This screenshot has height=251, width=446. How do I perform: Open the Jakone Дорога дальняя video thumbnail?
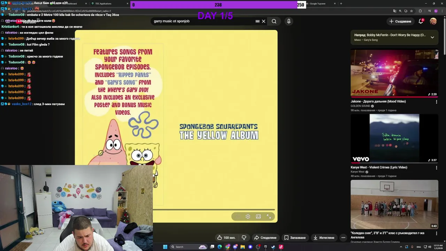click(394, 73)
